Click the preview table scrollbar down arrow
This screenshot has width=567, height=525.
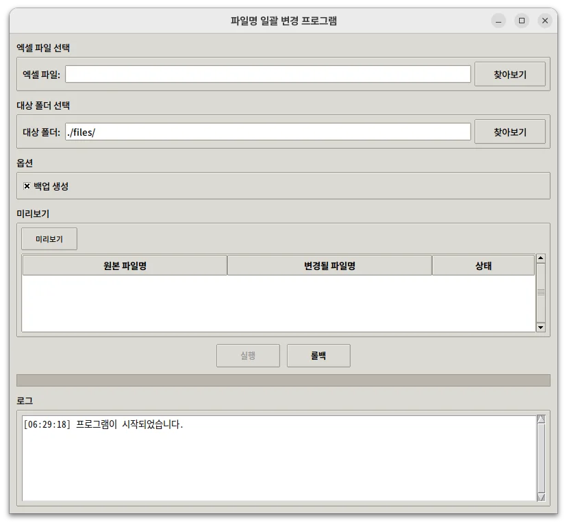tap(540, 328)
